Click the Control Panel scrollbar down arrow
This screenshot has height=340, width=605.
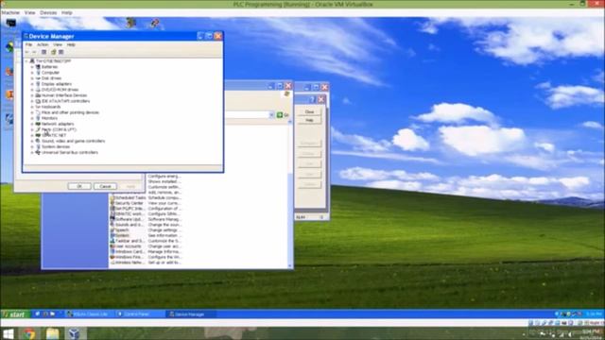(x=290, y=266)
